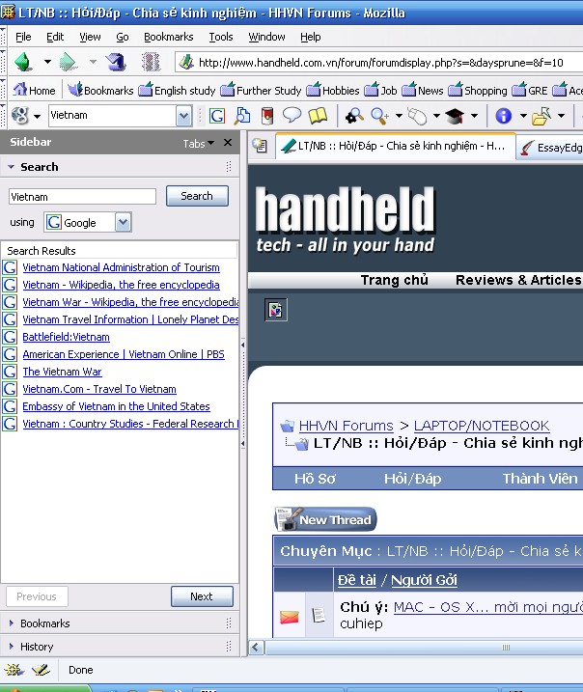Image resolution: width=583 pixels, height=692 pixels.
Task: Click the binoculars-style magnifier with gear icon
Action: point(354,116)
